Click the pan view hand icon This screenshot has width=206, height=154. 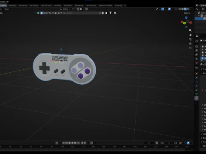click(190, 35)
